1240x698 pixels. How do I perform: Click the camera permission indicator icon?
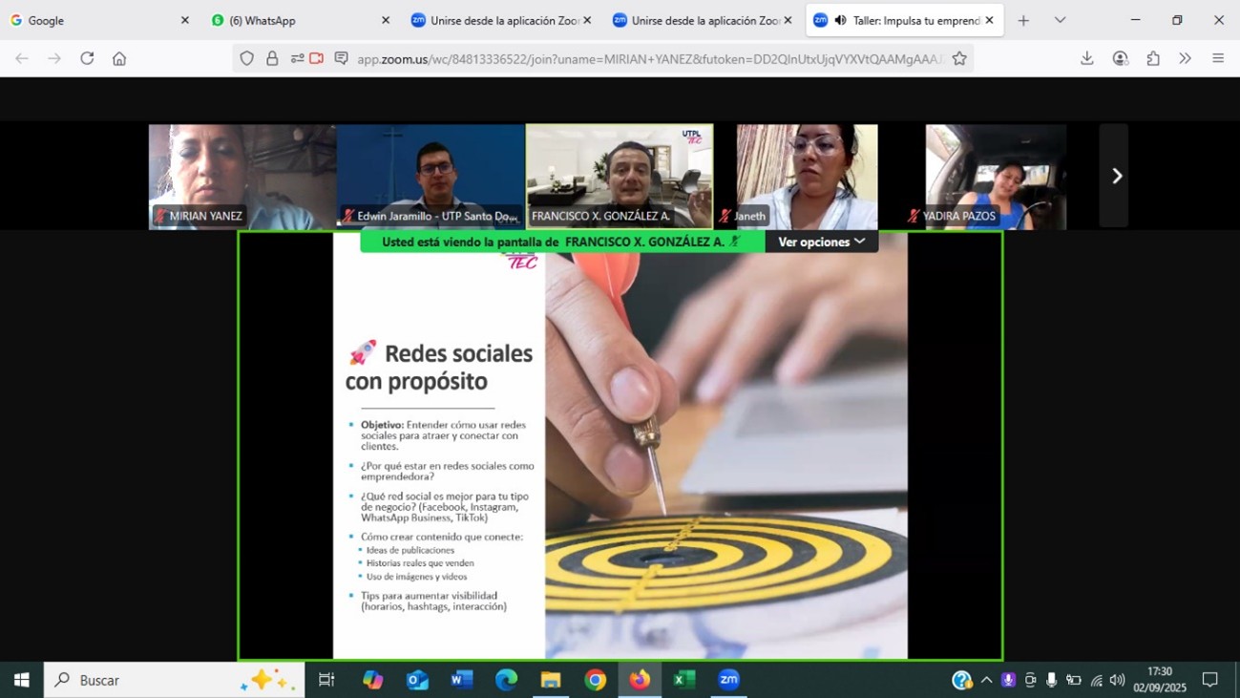(317, 58)
